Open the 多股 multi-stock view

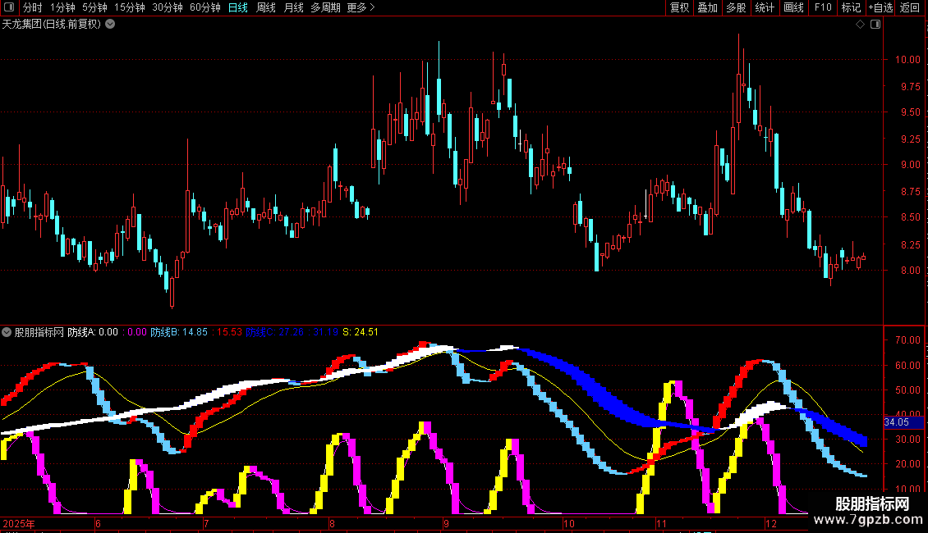click(736, 7)
